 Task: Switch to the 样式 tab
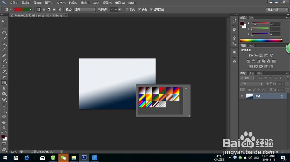(251, 46)
